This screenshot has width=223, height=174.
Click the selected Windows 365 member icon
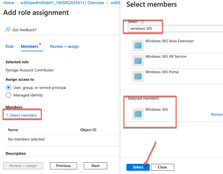pos(138,114)
